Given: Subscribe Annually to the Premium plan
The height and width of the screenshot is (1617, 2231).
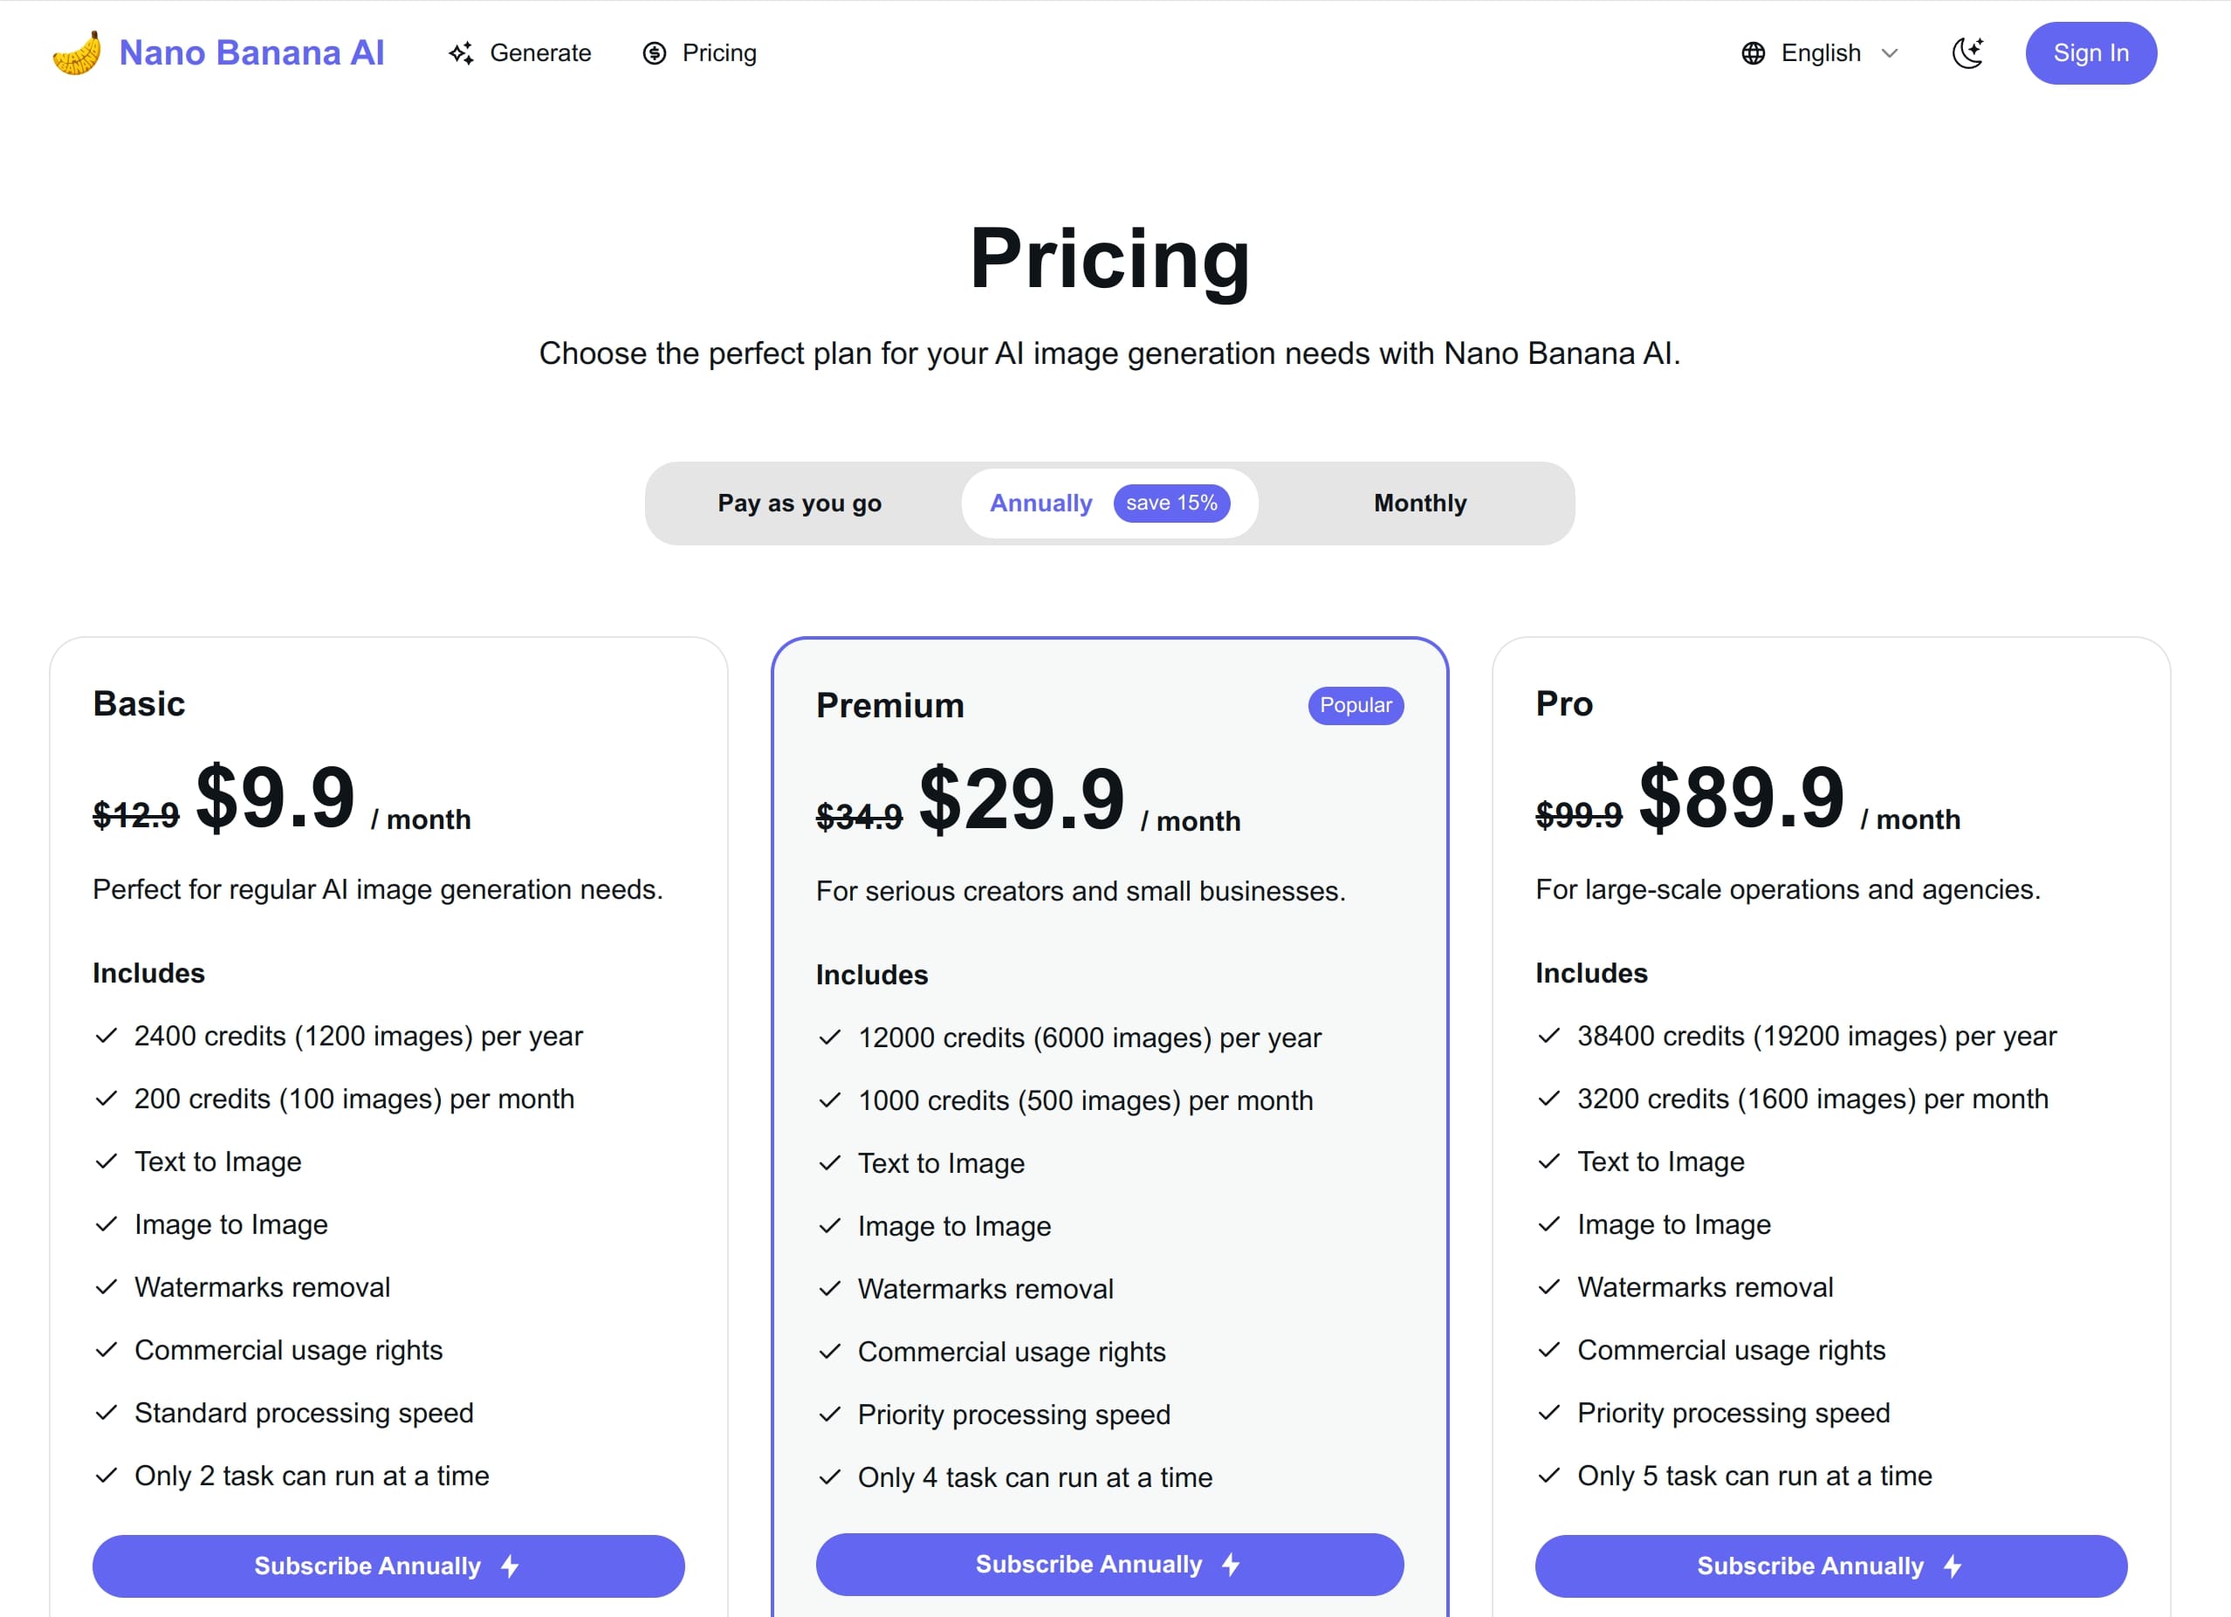Looking at the screenshot, I should [x=1109, y=1564].
